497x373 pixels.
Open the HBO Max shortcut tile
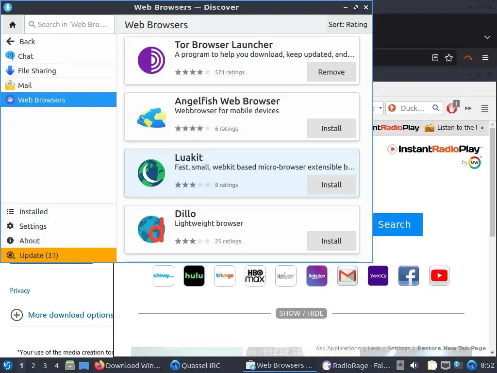point(255,276)
